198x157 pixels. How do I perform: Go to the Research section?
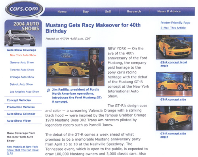pos(134,11)
